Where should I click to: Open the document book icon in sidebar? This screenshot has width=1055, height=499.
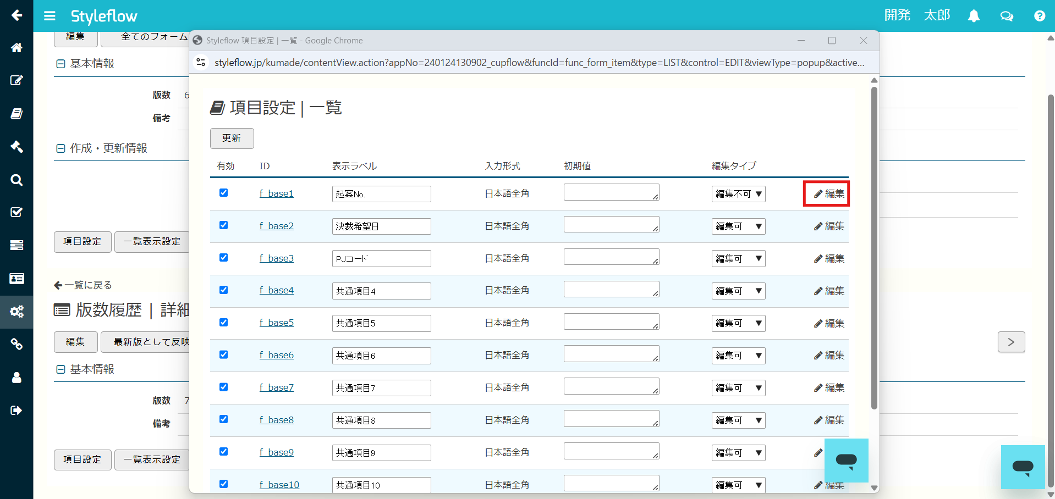17,114
